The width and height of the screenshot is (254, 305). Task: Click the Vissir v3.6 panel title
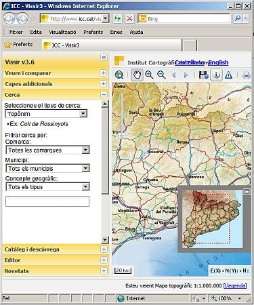(20, 62)
